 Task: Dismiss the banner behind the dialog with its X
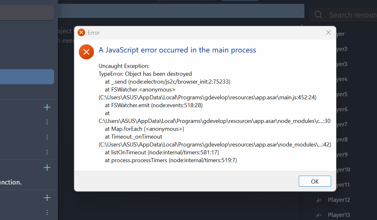(297, 12)
